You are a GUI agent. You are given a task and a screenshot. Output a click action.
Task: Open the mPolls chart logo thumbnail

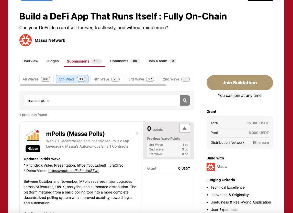coord(33,135)
